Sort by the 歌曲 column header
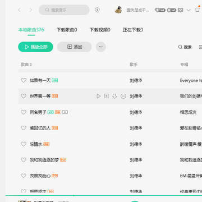 tap(26, 65)
